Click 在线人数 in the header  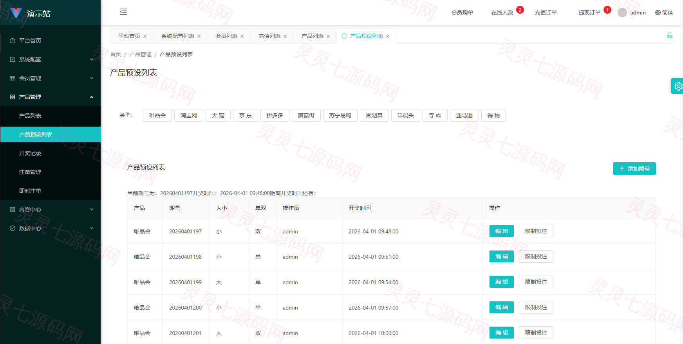point(502,13)
